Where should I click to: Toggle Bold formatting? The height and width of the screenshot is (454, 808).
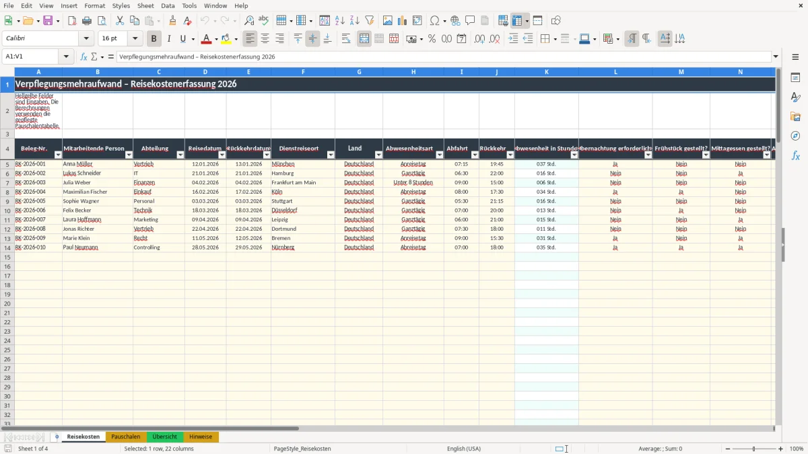[154, 39]
